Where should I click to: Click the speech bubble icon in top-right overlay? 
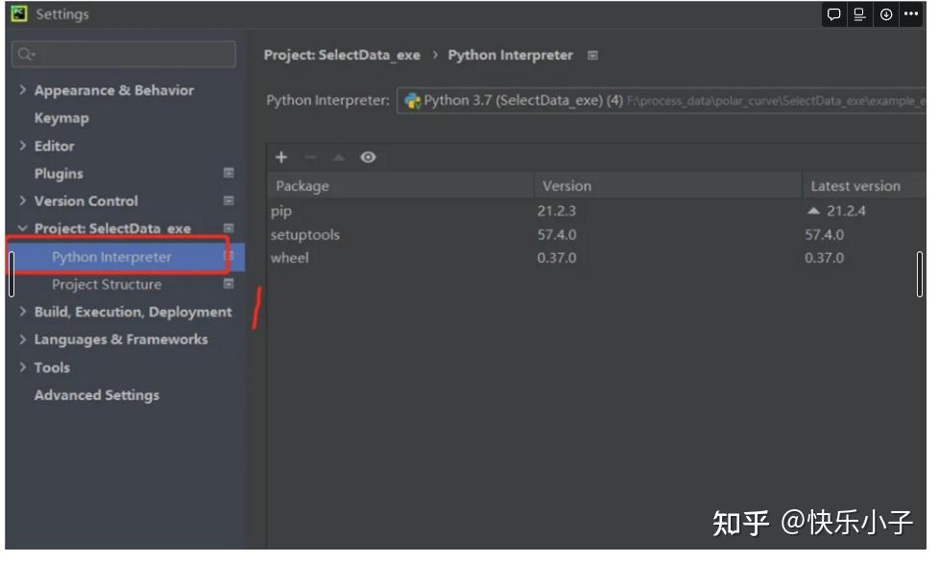pyautogui.click(x=833, y=14)
